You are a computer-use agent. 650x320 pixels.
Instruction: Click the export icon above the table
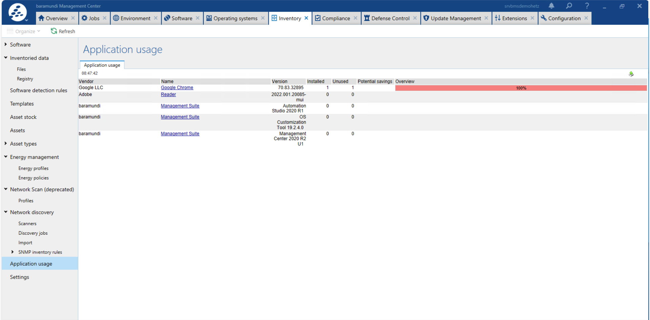coord(631,74)
